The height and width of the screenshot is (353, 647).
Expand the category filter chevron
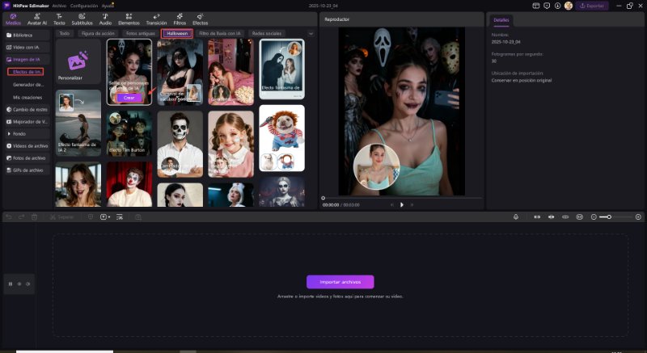pos(312,34)
